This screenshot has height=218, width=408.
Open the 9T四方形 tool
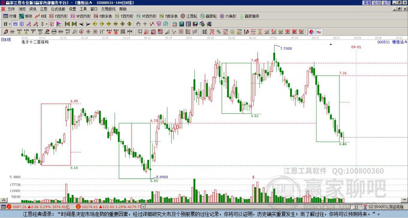(147, 16)
